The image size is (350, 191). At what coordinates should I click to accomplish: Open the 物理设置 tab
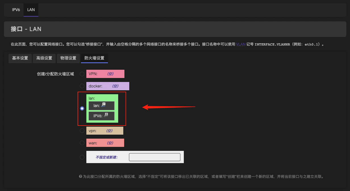(68, 58)
